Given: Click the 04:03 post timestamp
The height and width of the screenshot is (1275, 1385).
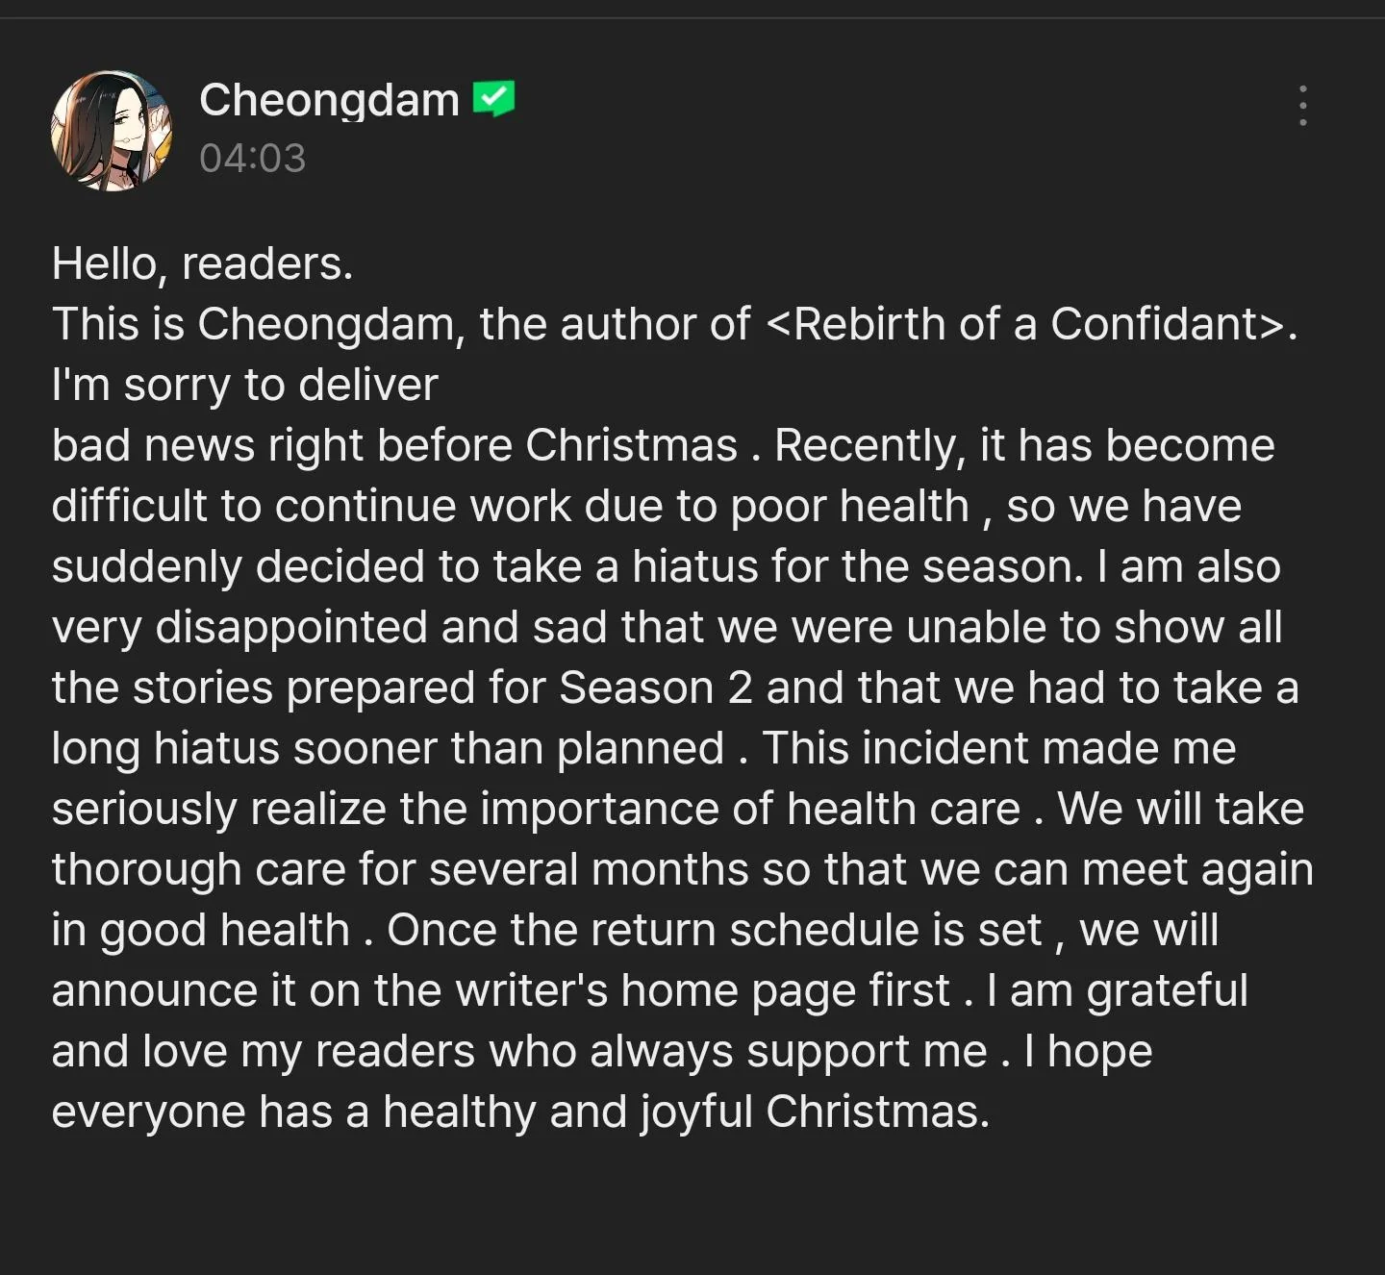Looking at the screenshot, I should pos(252,158).
